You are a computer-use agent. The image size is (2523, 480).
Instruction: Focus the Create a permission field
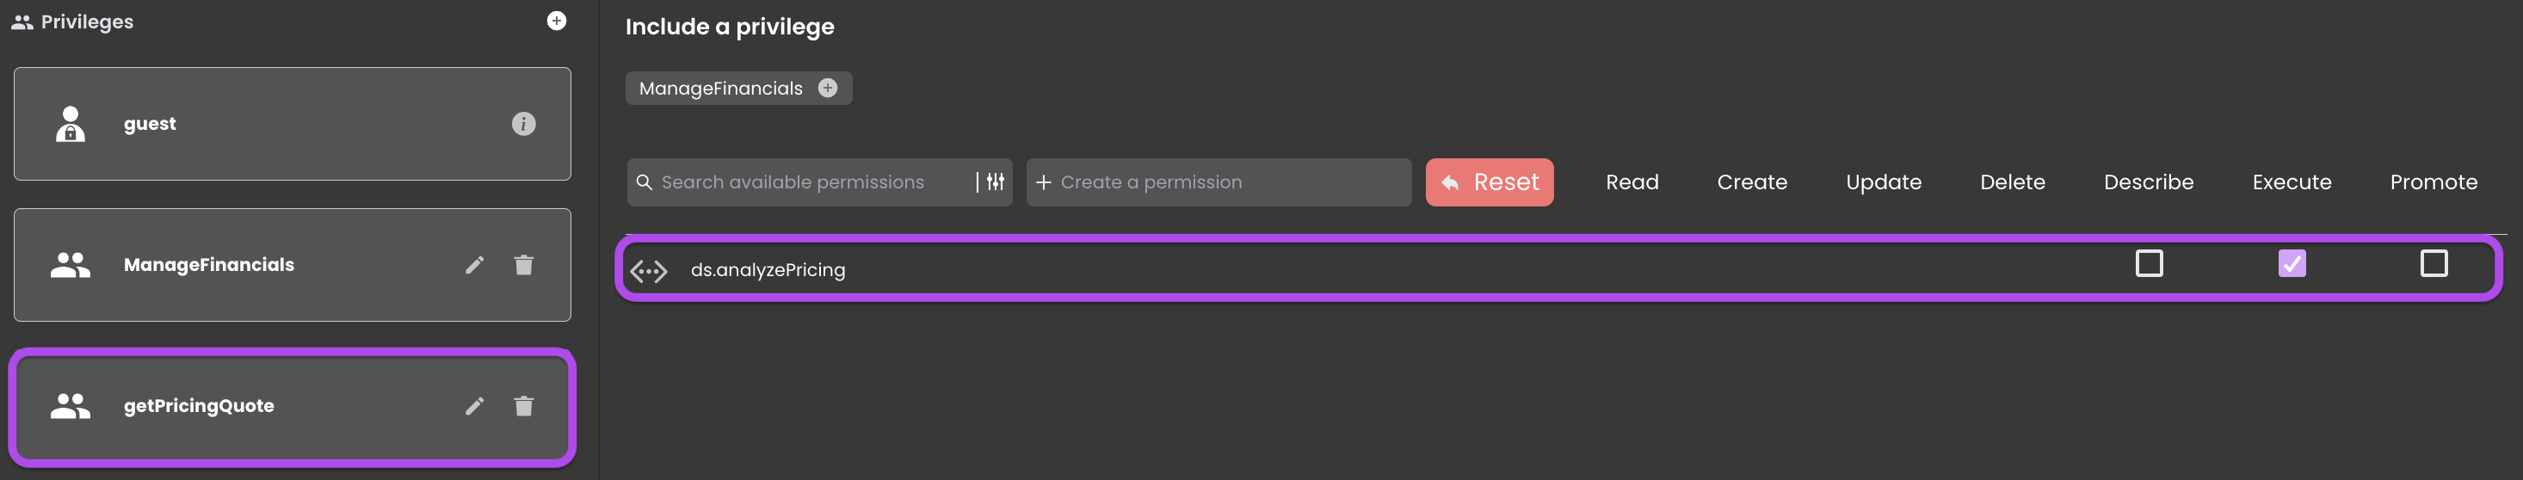click(1219, 182)
